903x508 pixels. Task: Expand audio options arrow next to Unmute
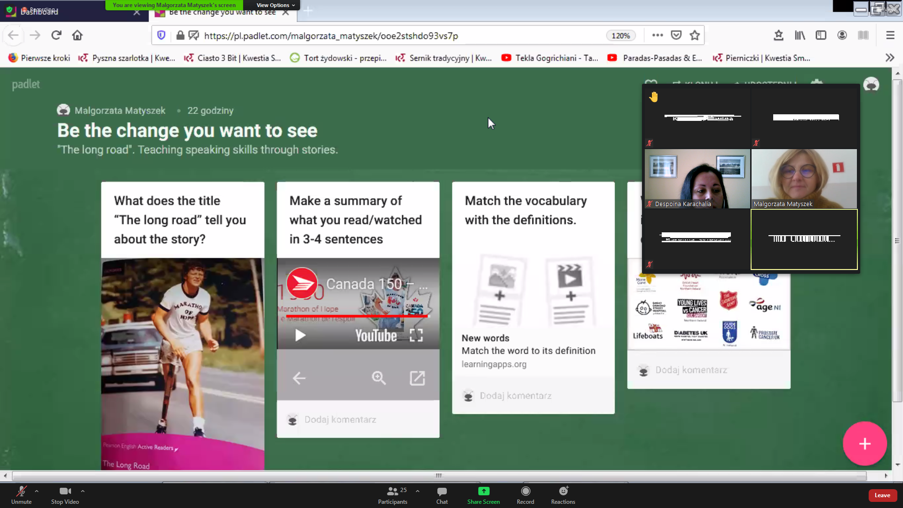(x=37, y=491)
